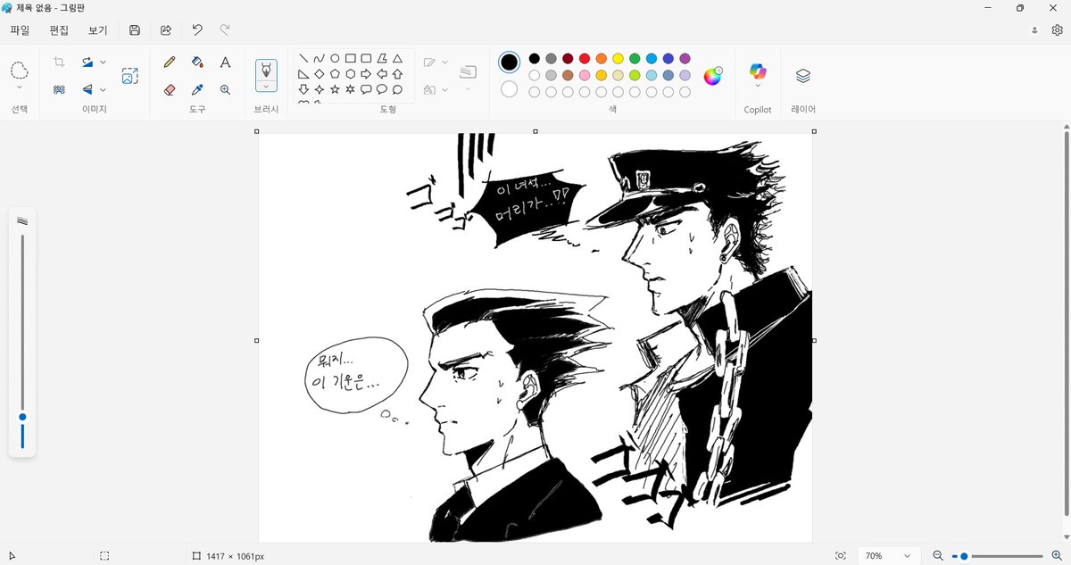
Task: Select the Eraser tool
Action: [x=170, y=89]
